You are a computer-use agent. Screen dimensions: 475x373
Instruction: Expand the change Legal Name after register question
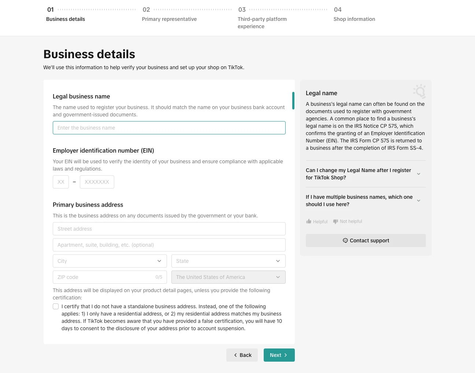click(x=419, y=174)
